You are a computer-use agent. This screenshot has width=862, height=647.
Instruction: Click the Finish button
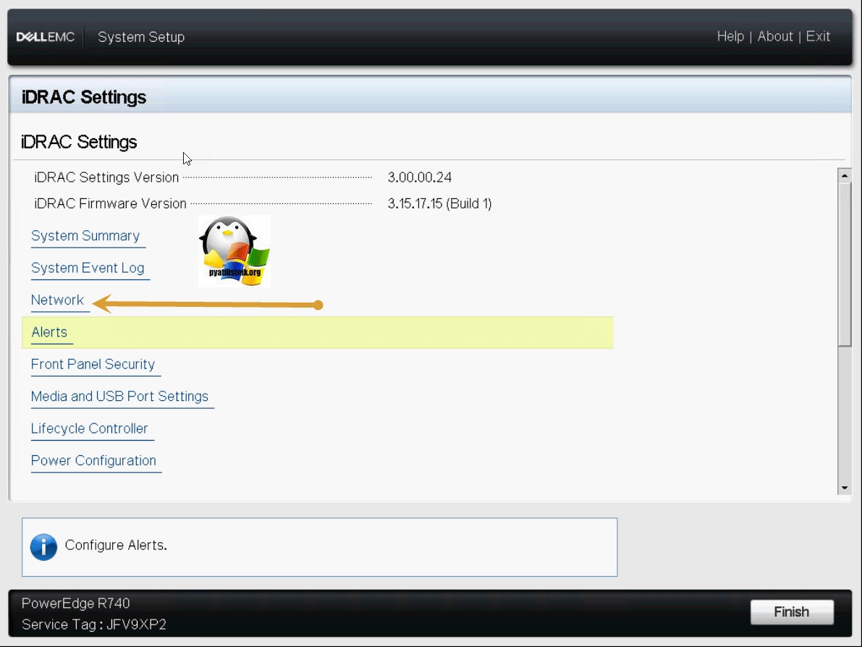pos(792,612)
